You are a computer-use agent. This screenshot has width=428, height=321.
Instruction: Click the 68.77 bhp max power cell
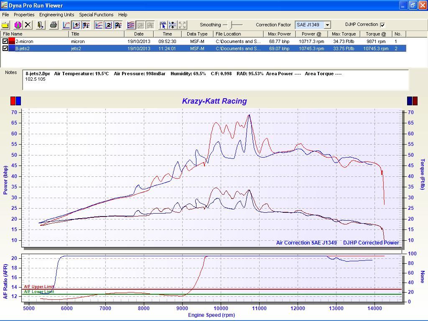click(x=279, y=41)
